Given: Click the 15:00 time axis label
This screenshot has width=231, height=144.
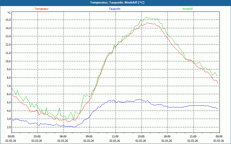Looking at the screenshot, I should tap(141, 137).
